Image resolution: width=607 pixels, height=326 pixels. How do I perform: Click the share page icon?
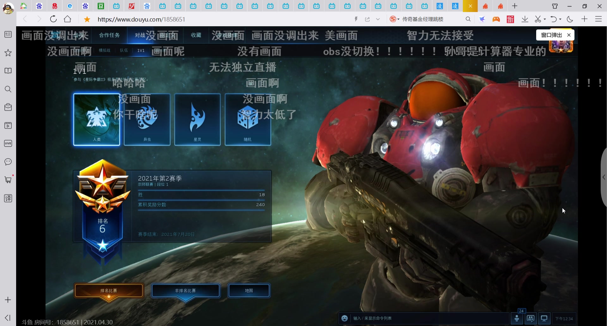(367, 19)
